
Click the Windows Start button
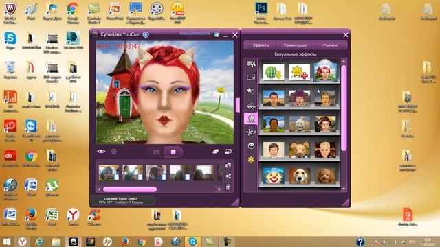(x=7, y=242)
